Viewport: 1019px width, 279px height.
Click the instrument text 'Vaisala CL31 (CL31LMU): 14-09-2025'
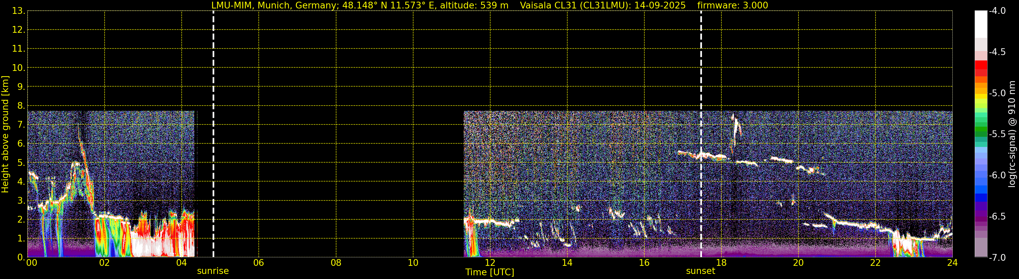point(603,5)
